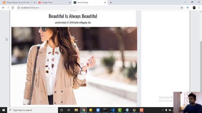
Task: Open the blue round app on taskbar
Action: [x=98, y=110]
